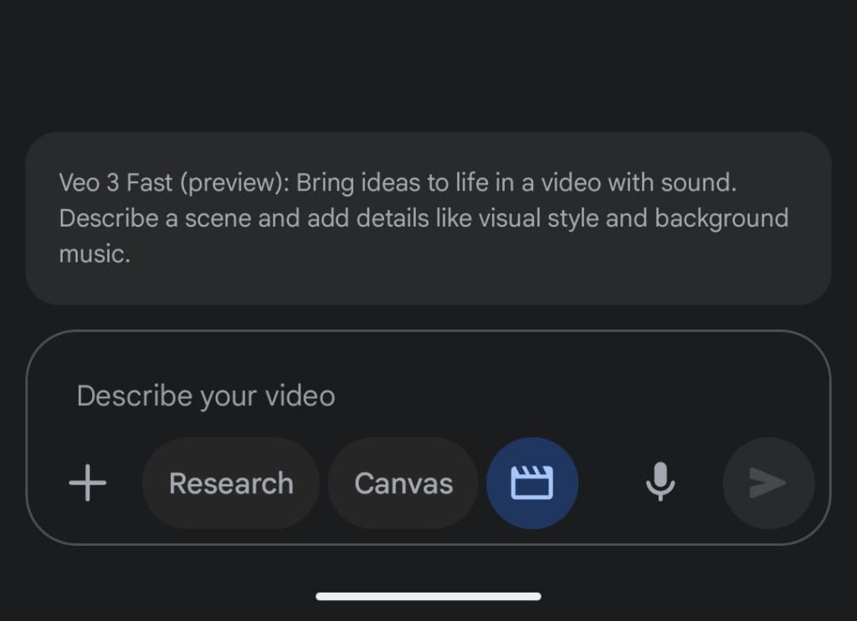Select the Canvas chip

click(403, 483)
